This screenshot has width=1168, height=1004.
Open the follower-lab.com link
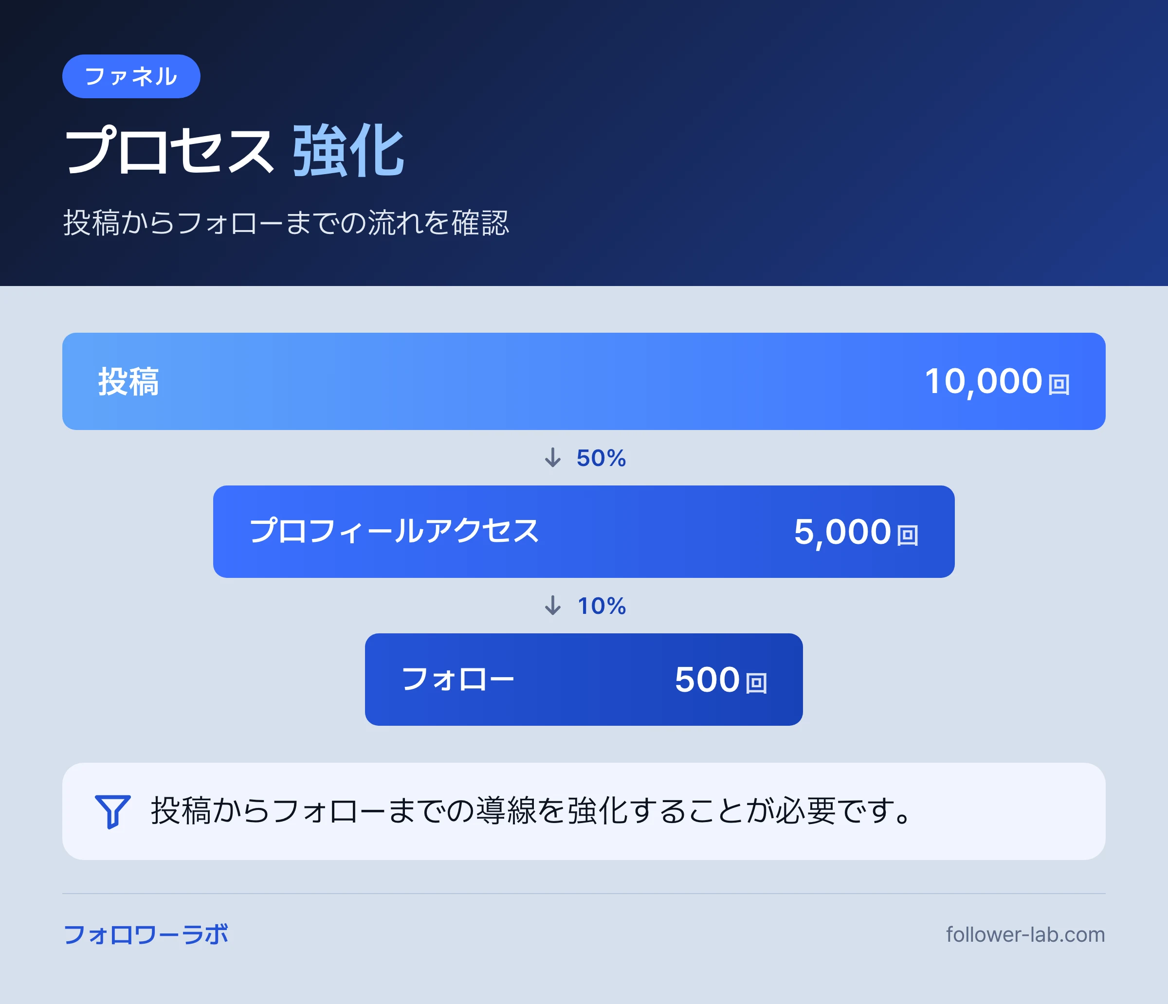1025,934
